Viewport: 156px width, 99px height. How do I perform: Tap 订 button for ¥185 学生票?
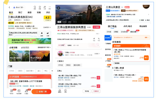click(x=98, y=86)
